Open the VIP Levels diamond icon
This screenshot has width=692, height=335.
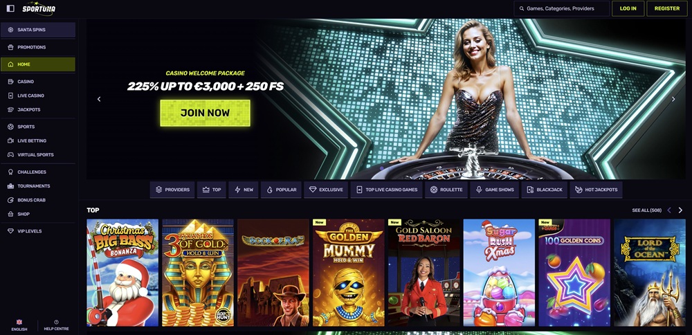[x=10, y=231]
